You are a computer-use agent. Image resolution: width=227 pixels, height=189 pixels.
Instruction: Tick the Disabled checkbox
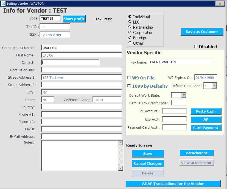(x=196, y=47)
